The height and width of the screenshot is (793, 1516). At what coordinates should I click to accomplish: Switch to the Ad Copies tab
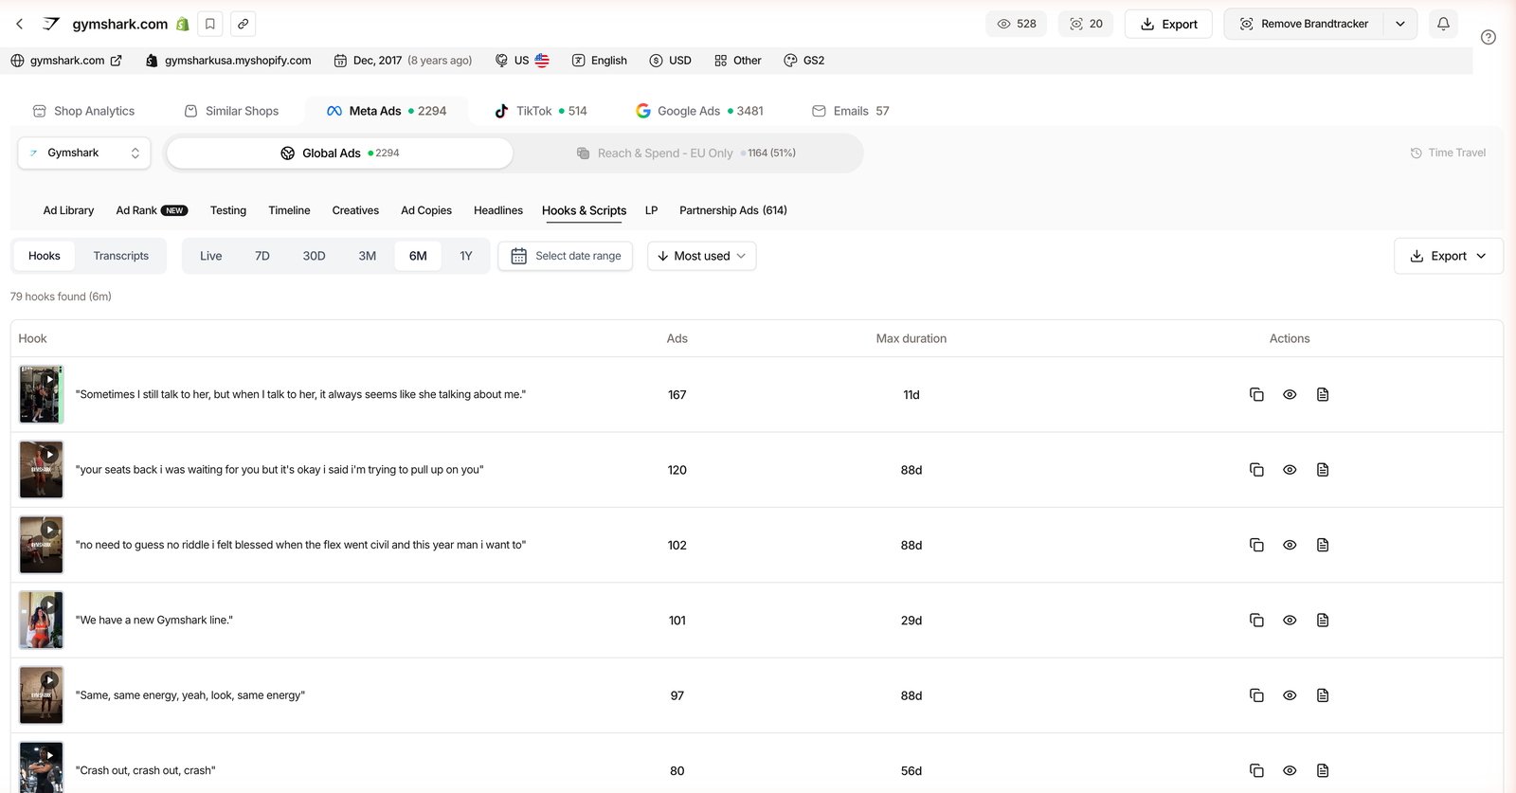pyautogui.click(x=426, y=210)
